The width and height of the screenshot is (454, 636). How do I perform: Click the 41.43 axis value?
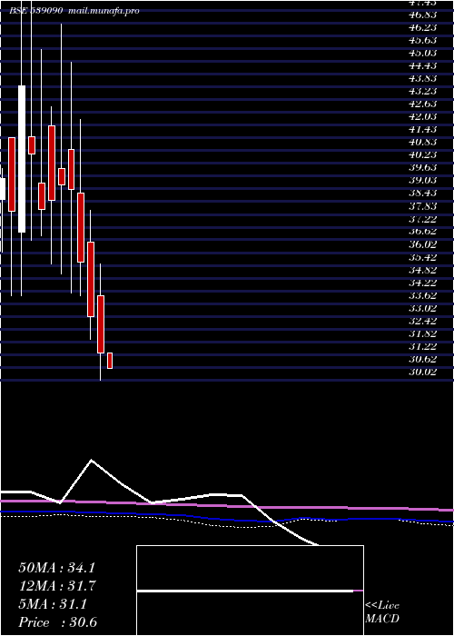[423, 129]
